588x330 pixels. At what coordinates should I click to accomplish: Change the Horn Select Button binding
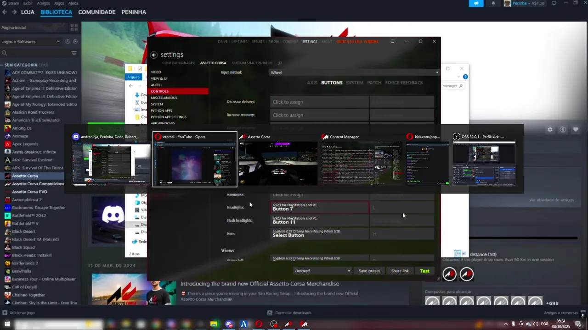pos(319,234)
